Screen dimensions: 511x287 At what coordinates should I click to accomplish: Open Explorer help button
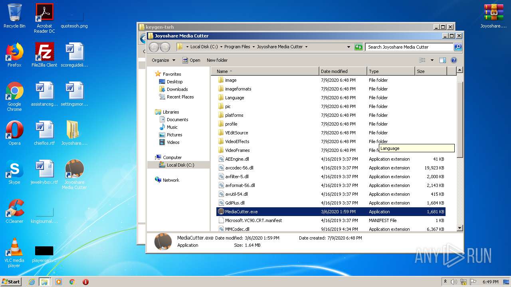[x=454, y=60]
